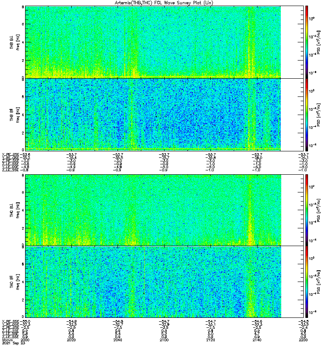Click the 2140 time tick label
The width and height of the screenshot is (324, 346).
pos(257,340)
